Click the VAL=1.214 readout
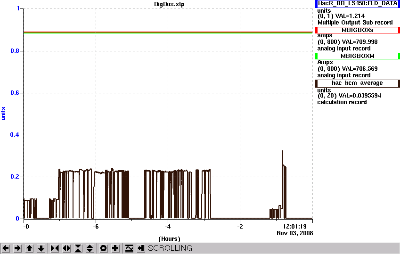Image resolution: width=400 pixels, height=254 pixels. coord(350,16)
